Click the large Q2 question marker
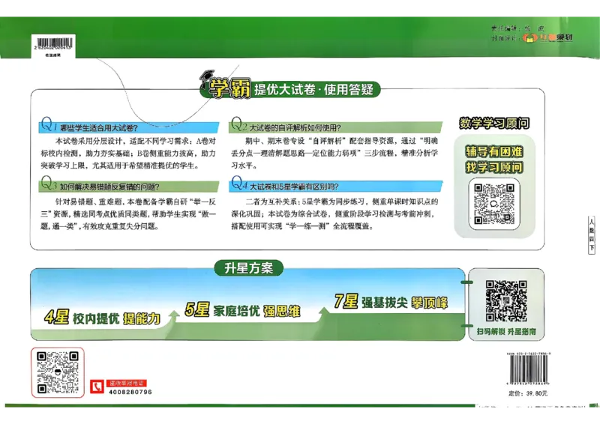The width and height of the screenshot is (600, 424). pos(239,124)
